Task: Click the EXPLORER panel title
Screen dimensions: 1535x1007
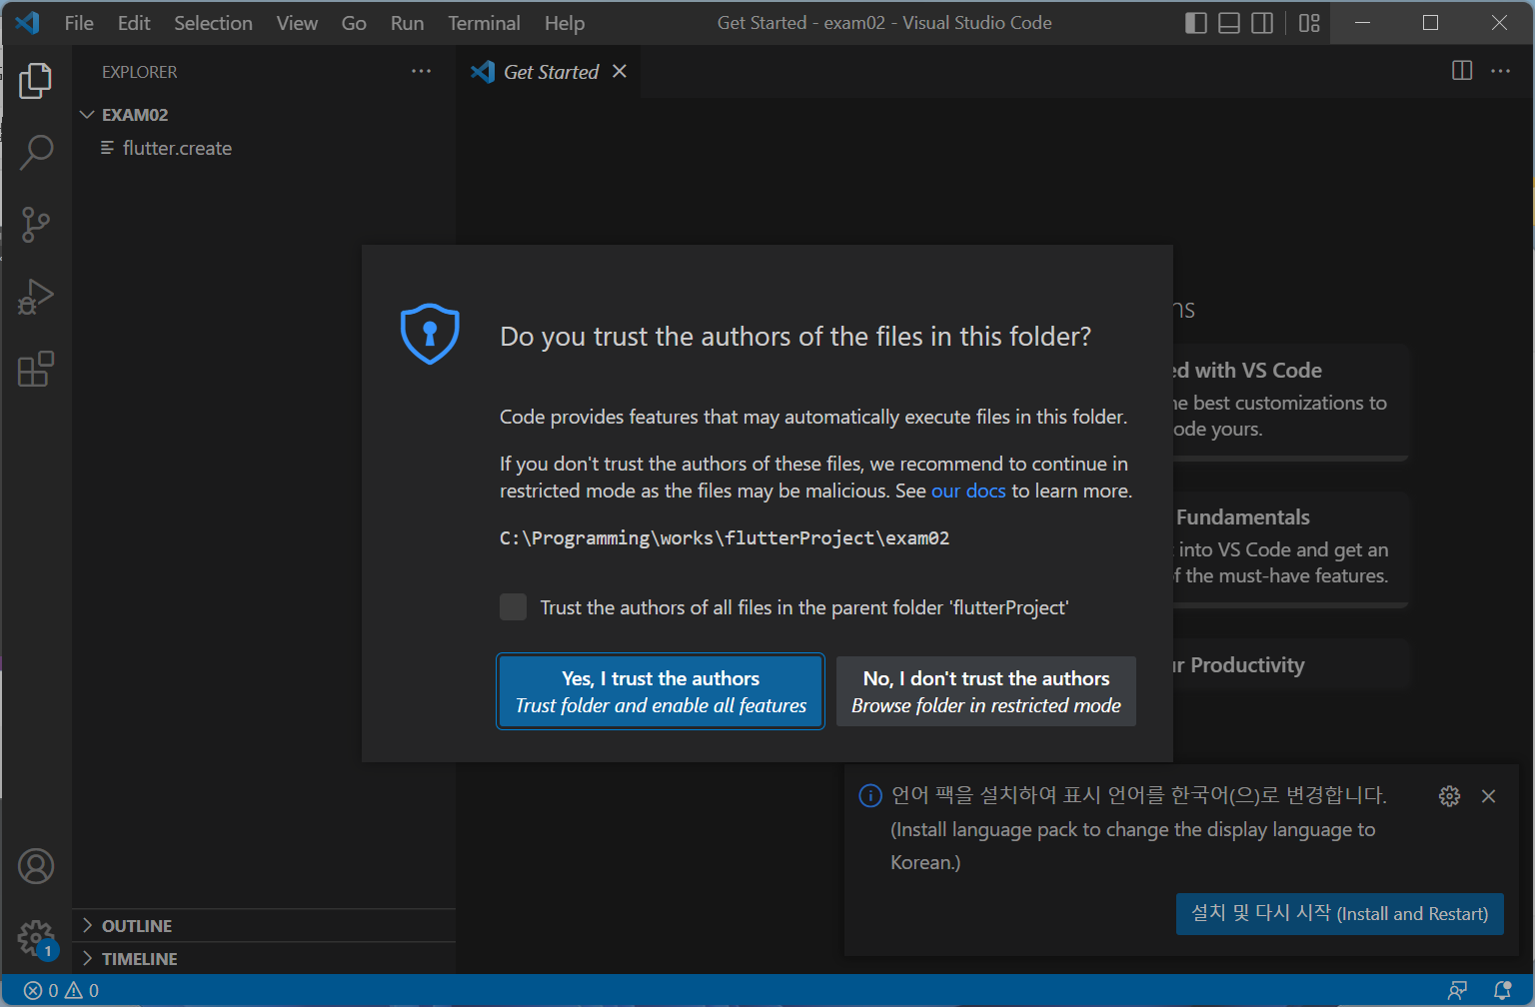Action: pyautogui.click(x=140, y=72)
